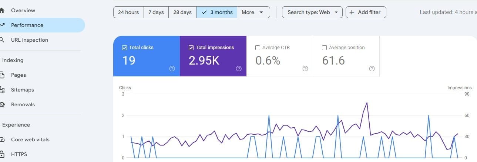Uncheck the Total clicks checkbox
Screen dimensions: 477x162
[x=124, y=48]
